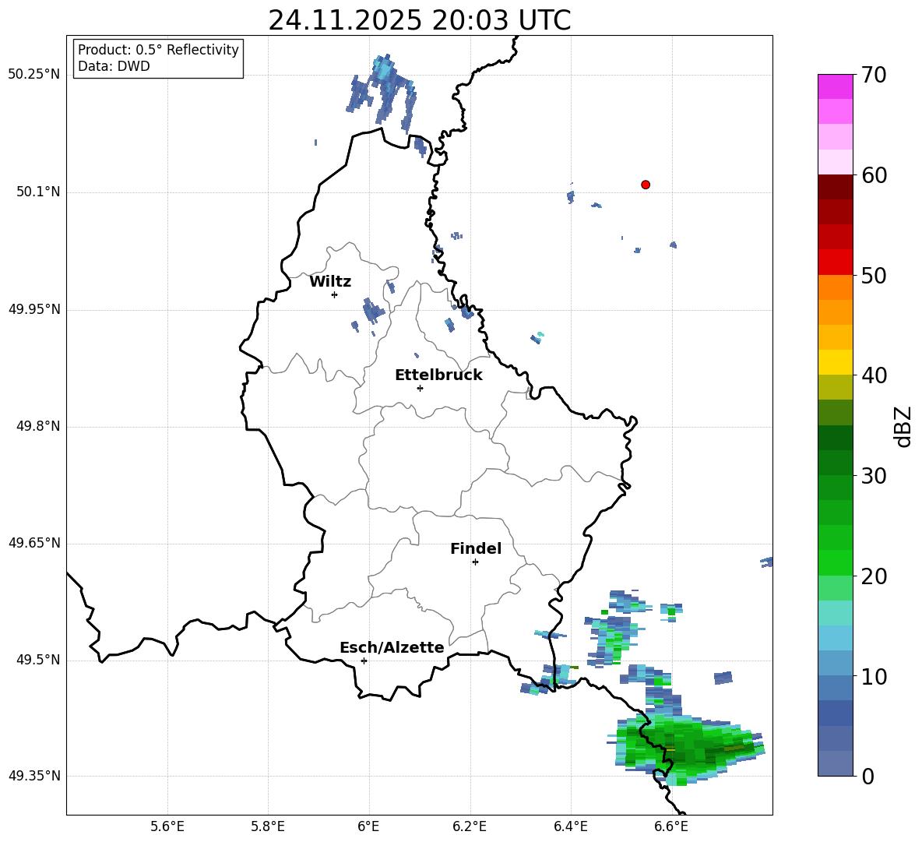Click the dark red colorbar swatch below 60
This screenshot has height=842, width=922.
tap(835, 187)
